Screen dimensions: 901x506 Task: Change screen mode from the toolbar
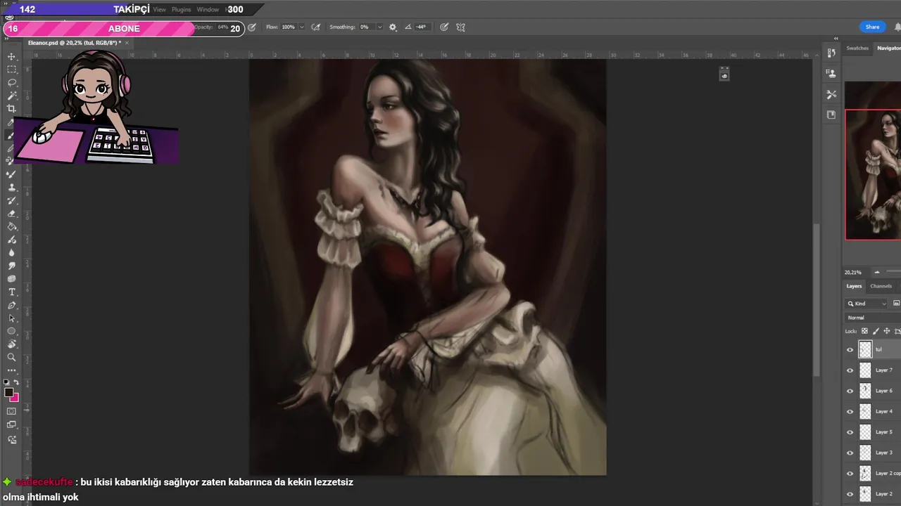[11, 424]
